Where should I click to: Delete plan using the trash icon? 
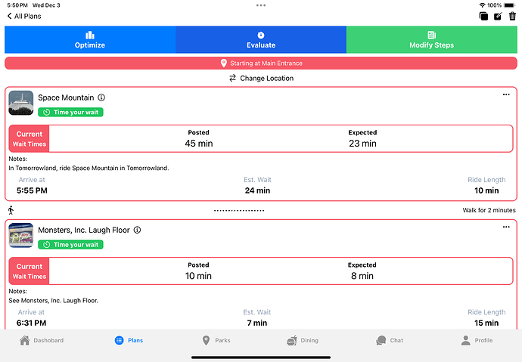(x=512, y=16)
